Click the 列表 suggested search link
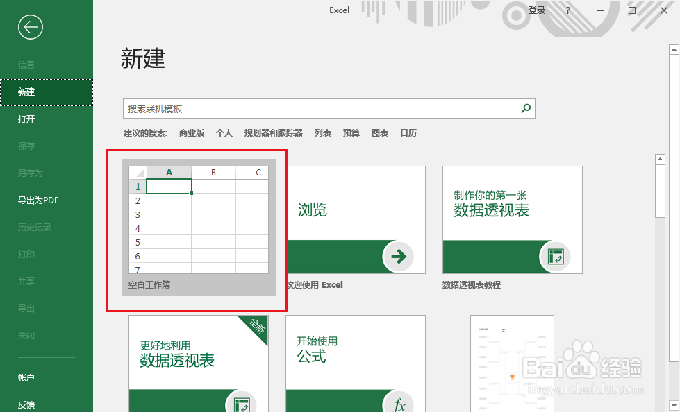The height and width of the screenshot is (412, 680). (323, 133)
